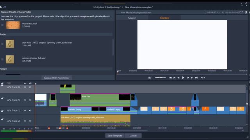250x140 pixels.
Task: Switch to the Source tab
Action: tap(132, 18)
